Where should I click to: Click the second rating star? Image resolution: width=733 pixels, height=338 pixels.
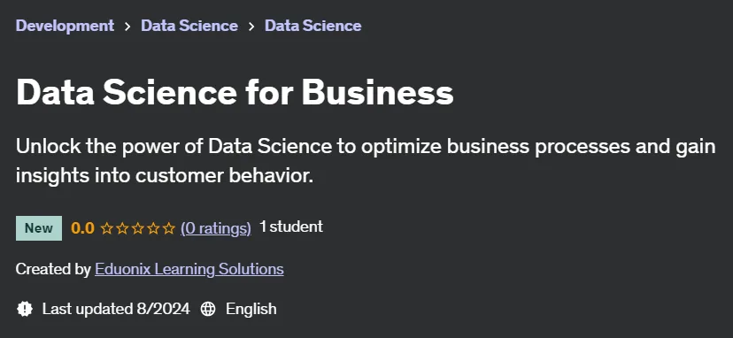click(x=122, y=228)
